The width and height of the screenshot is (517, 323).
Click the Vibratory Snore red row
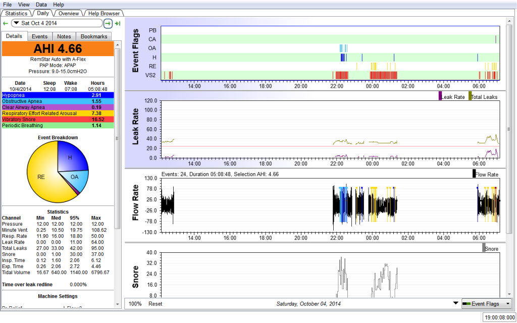point(58,119)
